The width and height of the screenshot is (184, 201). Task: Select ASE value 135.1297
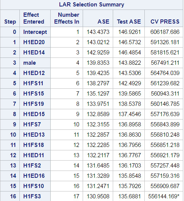tap(98, 94)
